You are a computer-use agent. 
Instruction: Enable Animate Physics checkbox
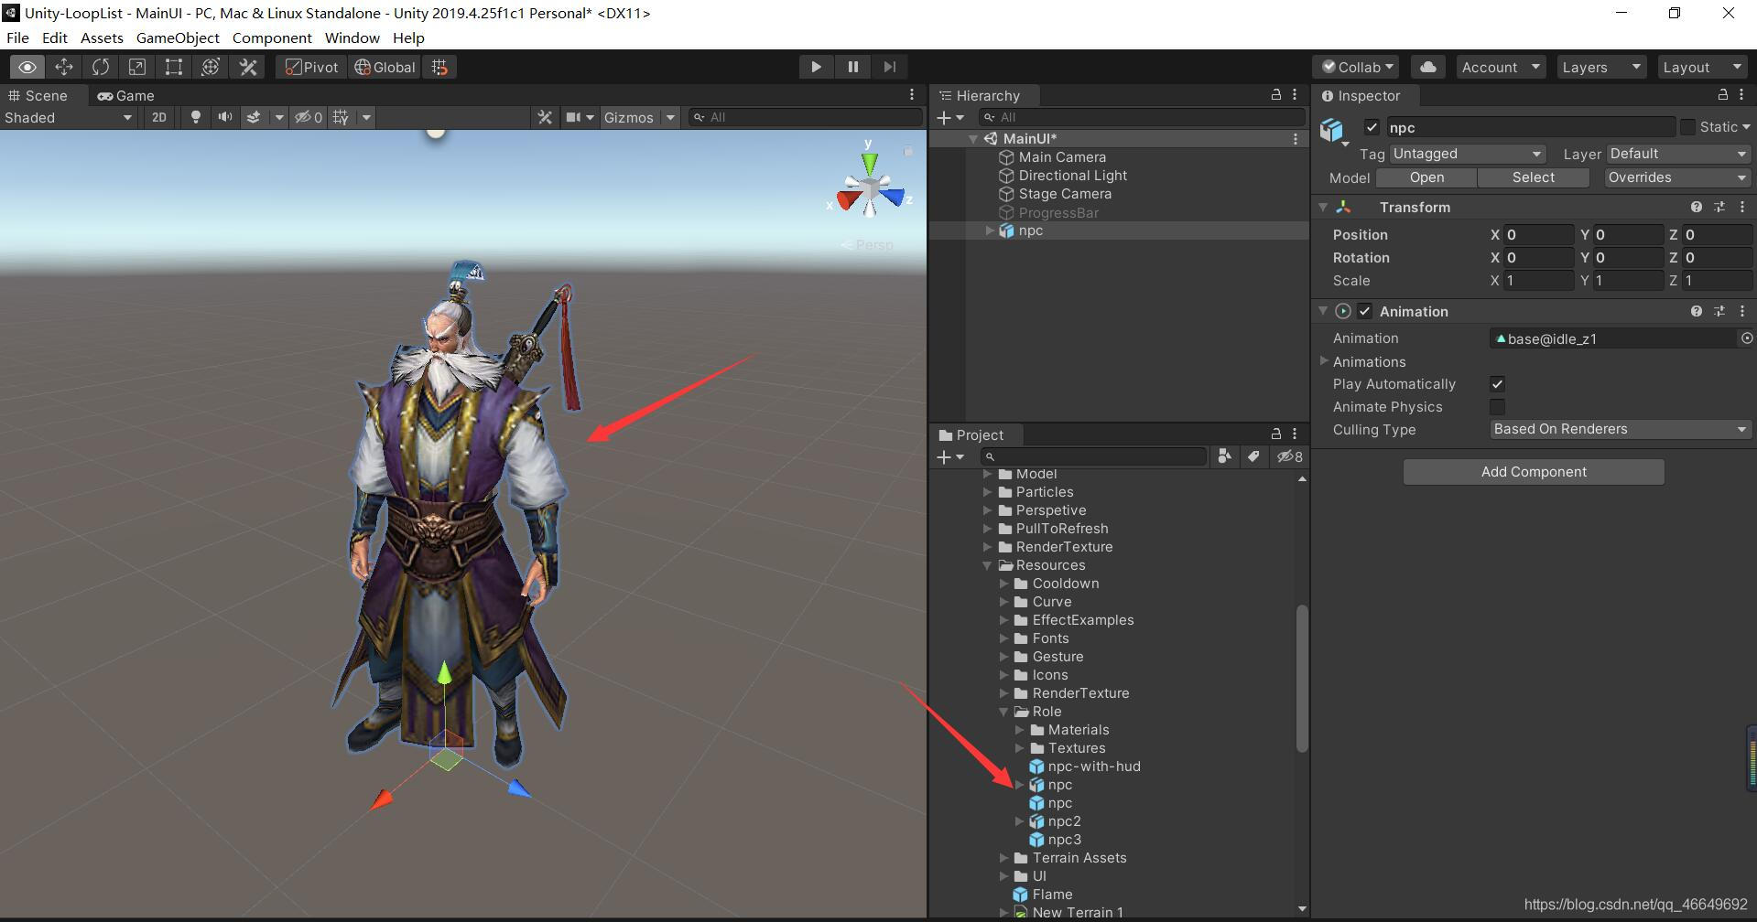pyautogui.click(x=1497, y=407)
